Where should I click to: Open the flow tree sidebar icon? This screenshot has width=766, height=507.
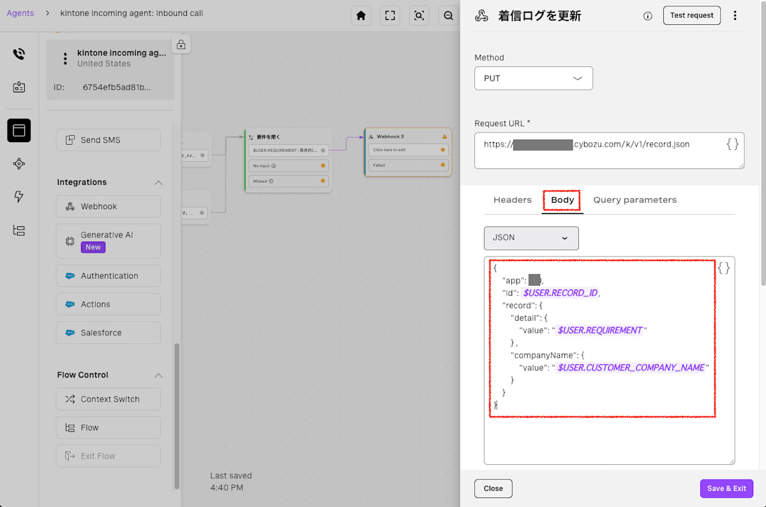click(x=19, y=231)
